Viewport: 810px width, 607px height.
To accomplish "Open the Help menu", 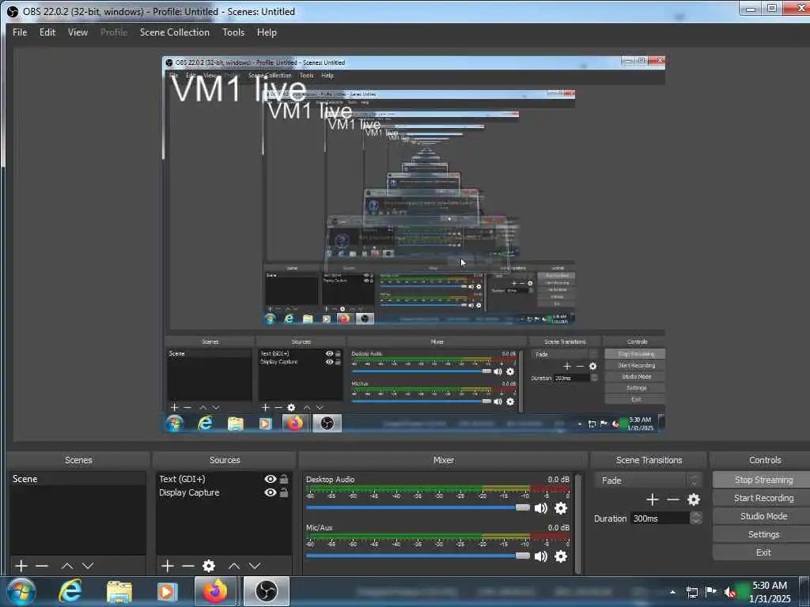I will click(267, 32).
